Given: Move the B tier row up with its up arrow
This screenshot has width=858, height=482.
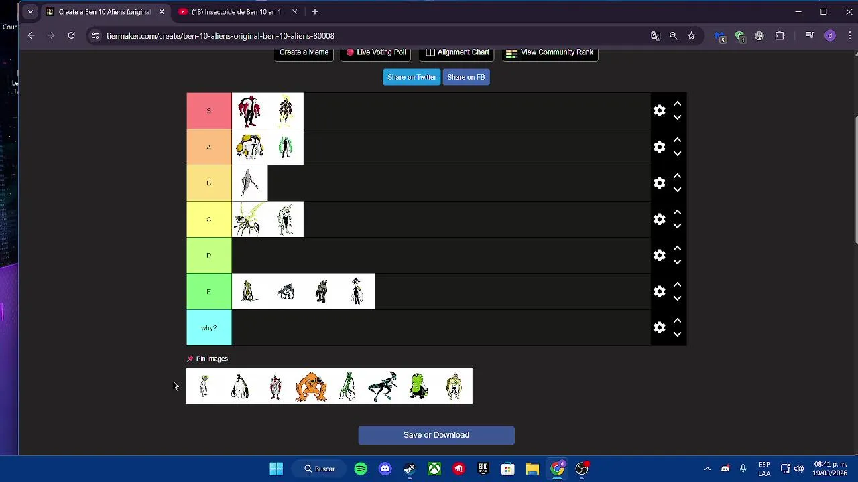Looking at the screenshot, I should [x=677, y=176].
